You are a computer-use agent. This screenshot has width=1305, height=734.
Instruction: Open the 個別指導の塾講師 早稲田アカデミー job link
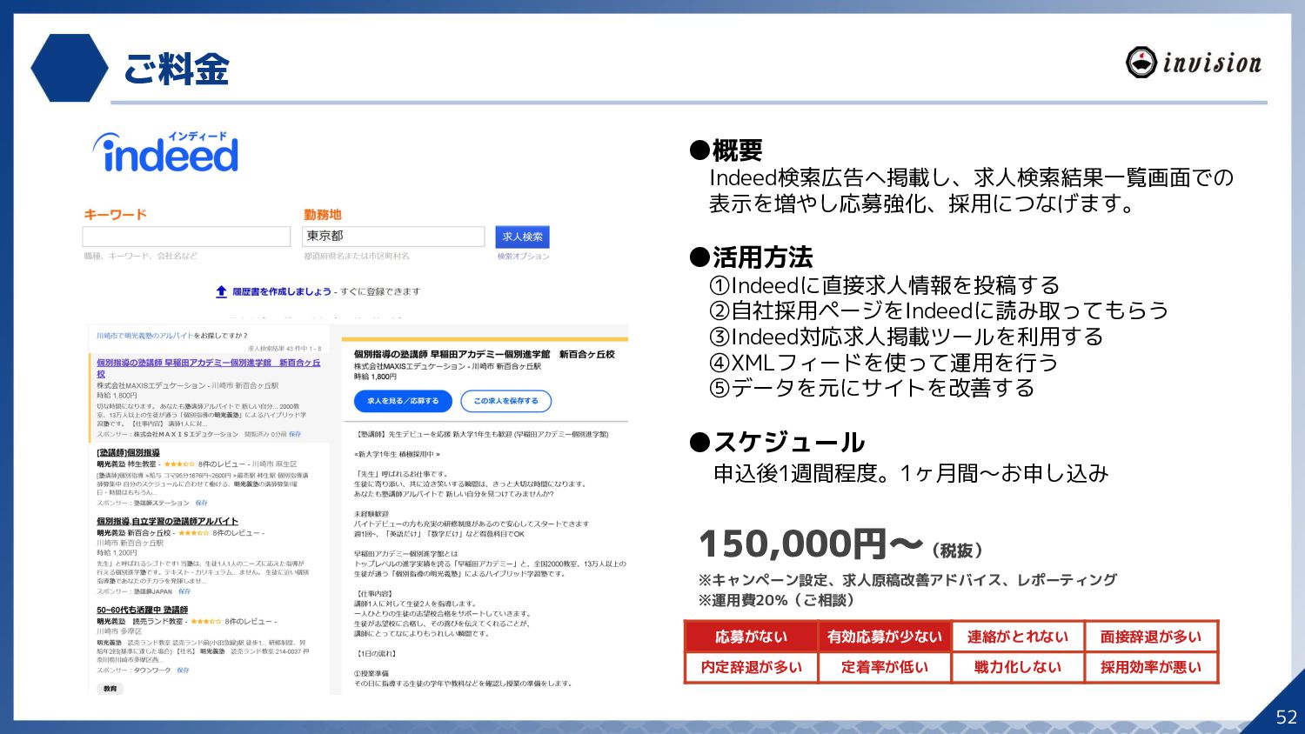pyautogui.click(x=208, y=368)
